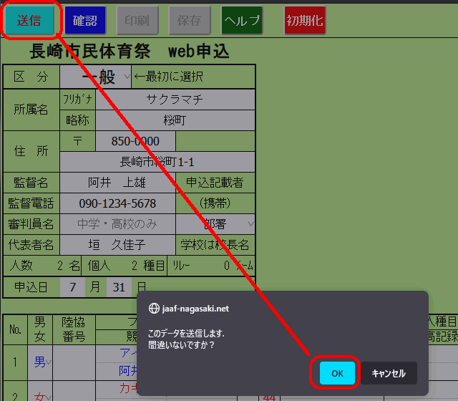Click the grey 保存 save button
This screenshot has width=458, height=401.
click(190, 21)
